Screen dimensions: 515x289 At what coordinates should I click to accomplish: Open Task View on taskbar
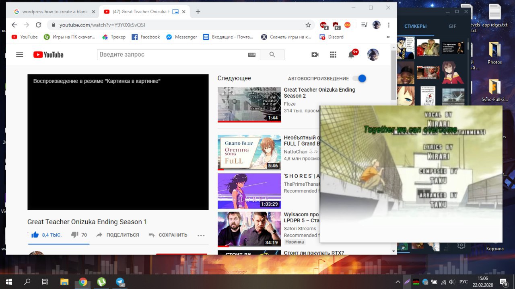click(45, 281)
